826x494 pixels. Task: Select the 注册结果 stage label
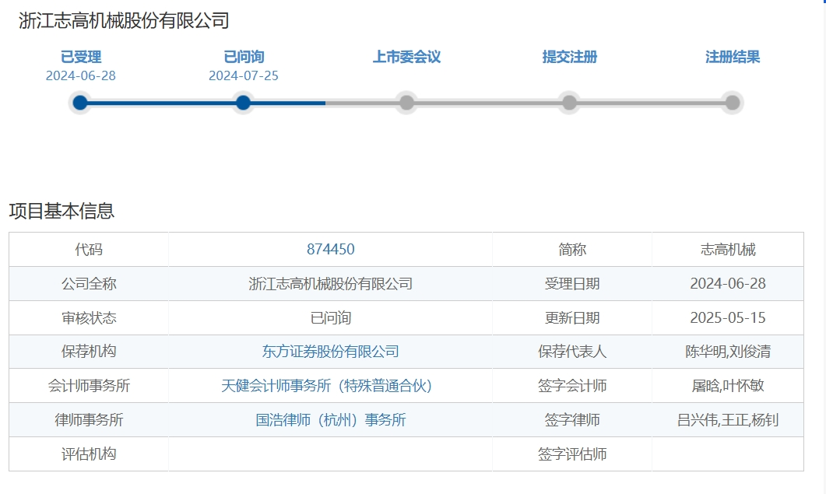point(733,57)
